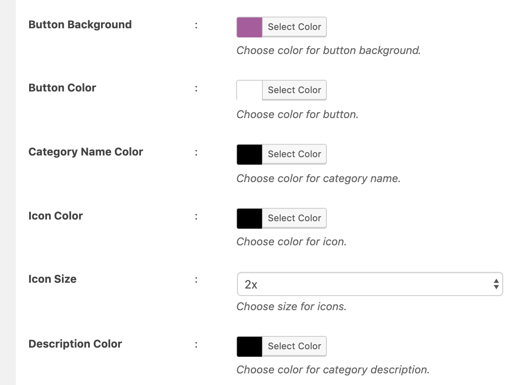Click the Category Name Color label
The height and width of the screenshot is (385, 514).
[x=86, y=152]
